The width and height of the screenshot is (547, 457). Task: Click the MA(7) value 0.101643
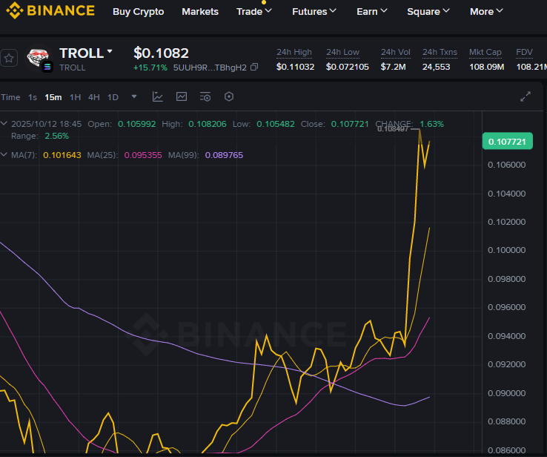[x=62, y=154]
